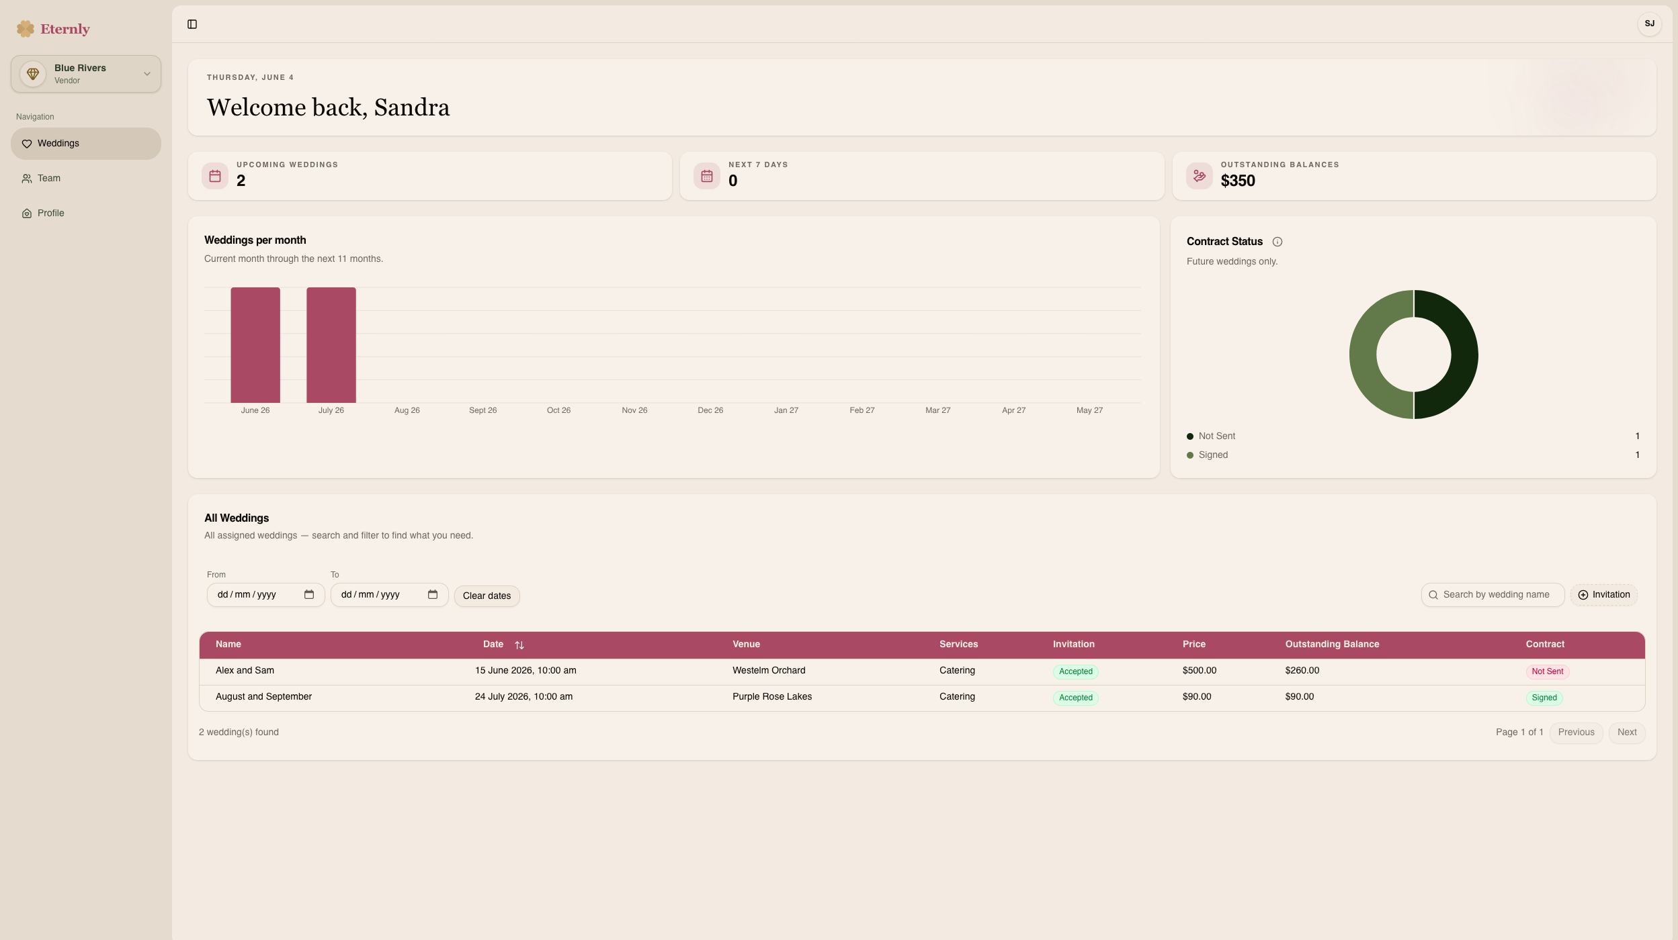Viewport: 1678px width, 940px height.
Task: Click the Blue Rivers diamond icon
Action: pos(33,74)
